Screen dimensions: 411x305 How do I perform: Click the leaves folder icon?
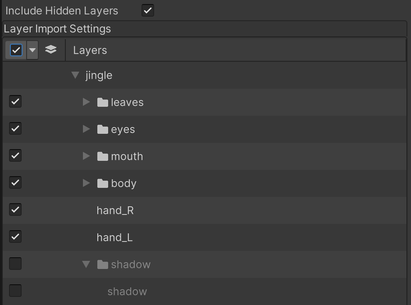tap(103, 102)
